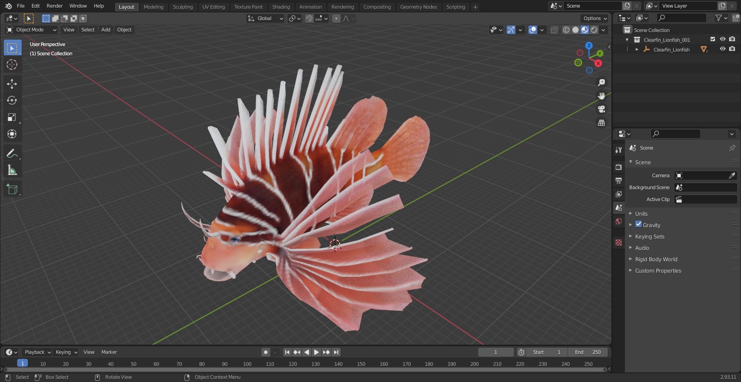Uncheck Clearfin_Lionfish_001 collection exclude checkbox
This screenshot has width=741, height=382.
(713, 40)
